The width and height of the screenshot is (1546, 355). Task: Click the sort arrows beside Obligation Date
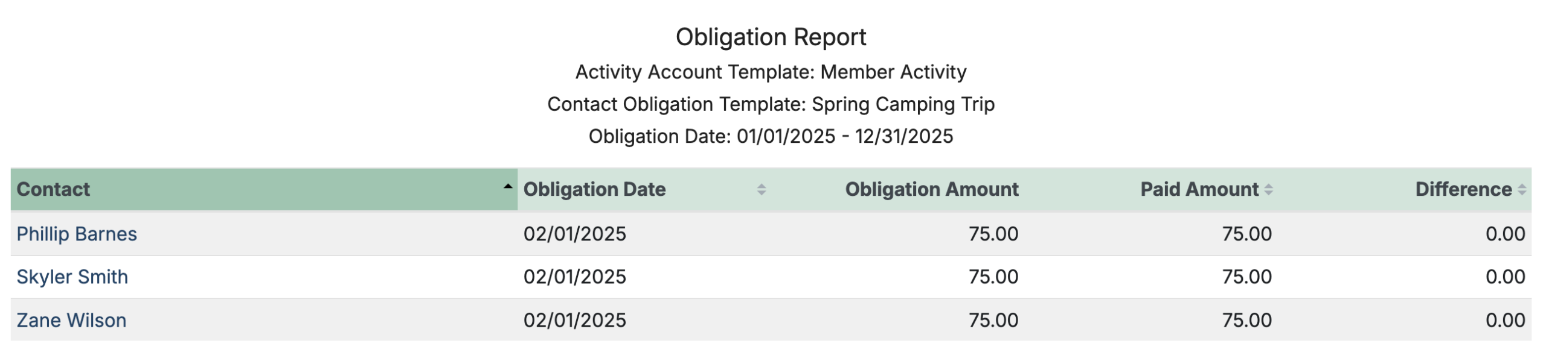[761, 189]
